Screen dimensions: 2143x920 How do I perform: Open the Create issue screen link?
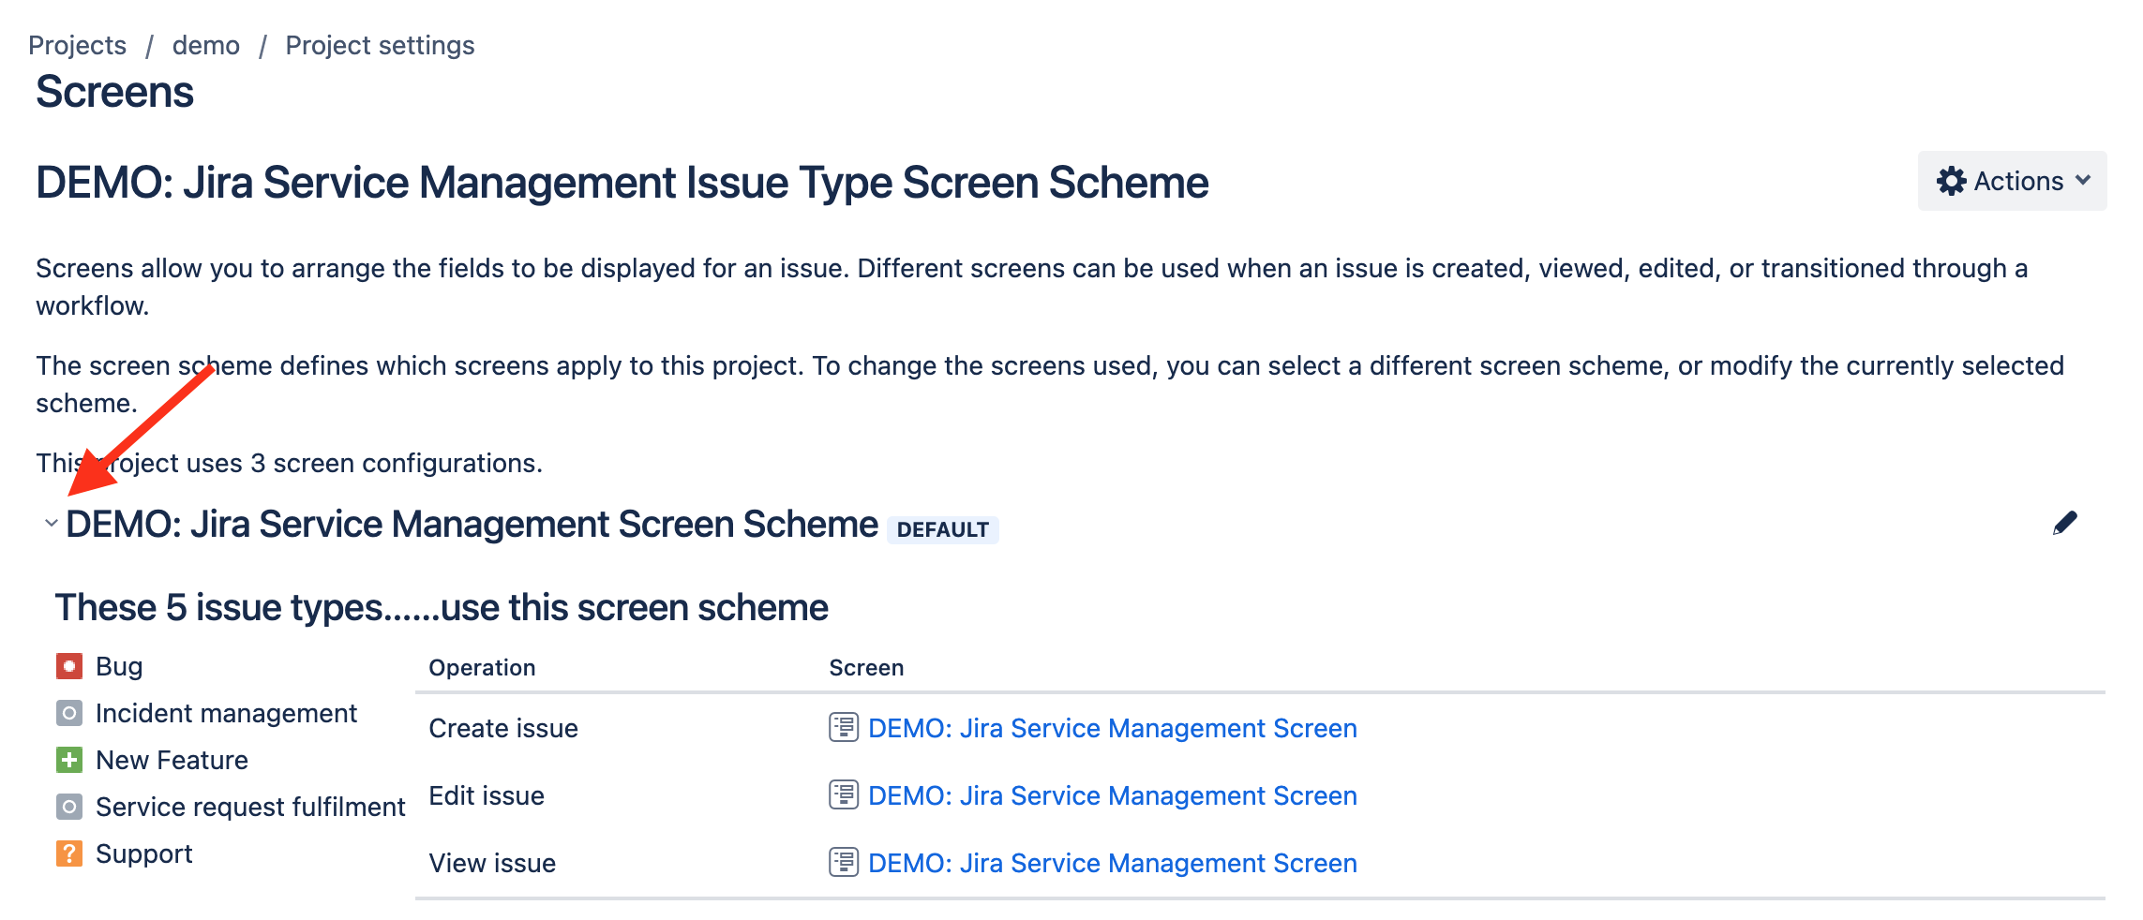pyautogui.click(x=1112, y=728)
